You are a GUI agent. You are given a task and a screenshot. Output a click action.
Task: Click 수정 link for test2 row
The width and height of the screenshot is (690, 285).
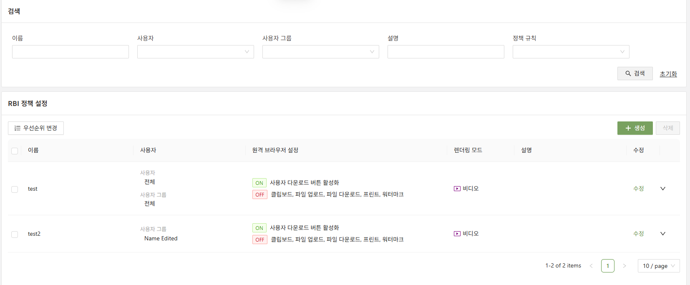(638, 234)
